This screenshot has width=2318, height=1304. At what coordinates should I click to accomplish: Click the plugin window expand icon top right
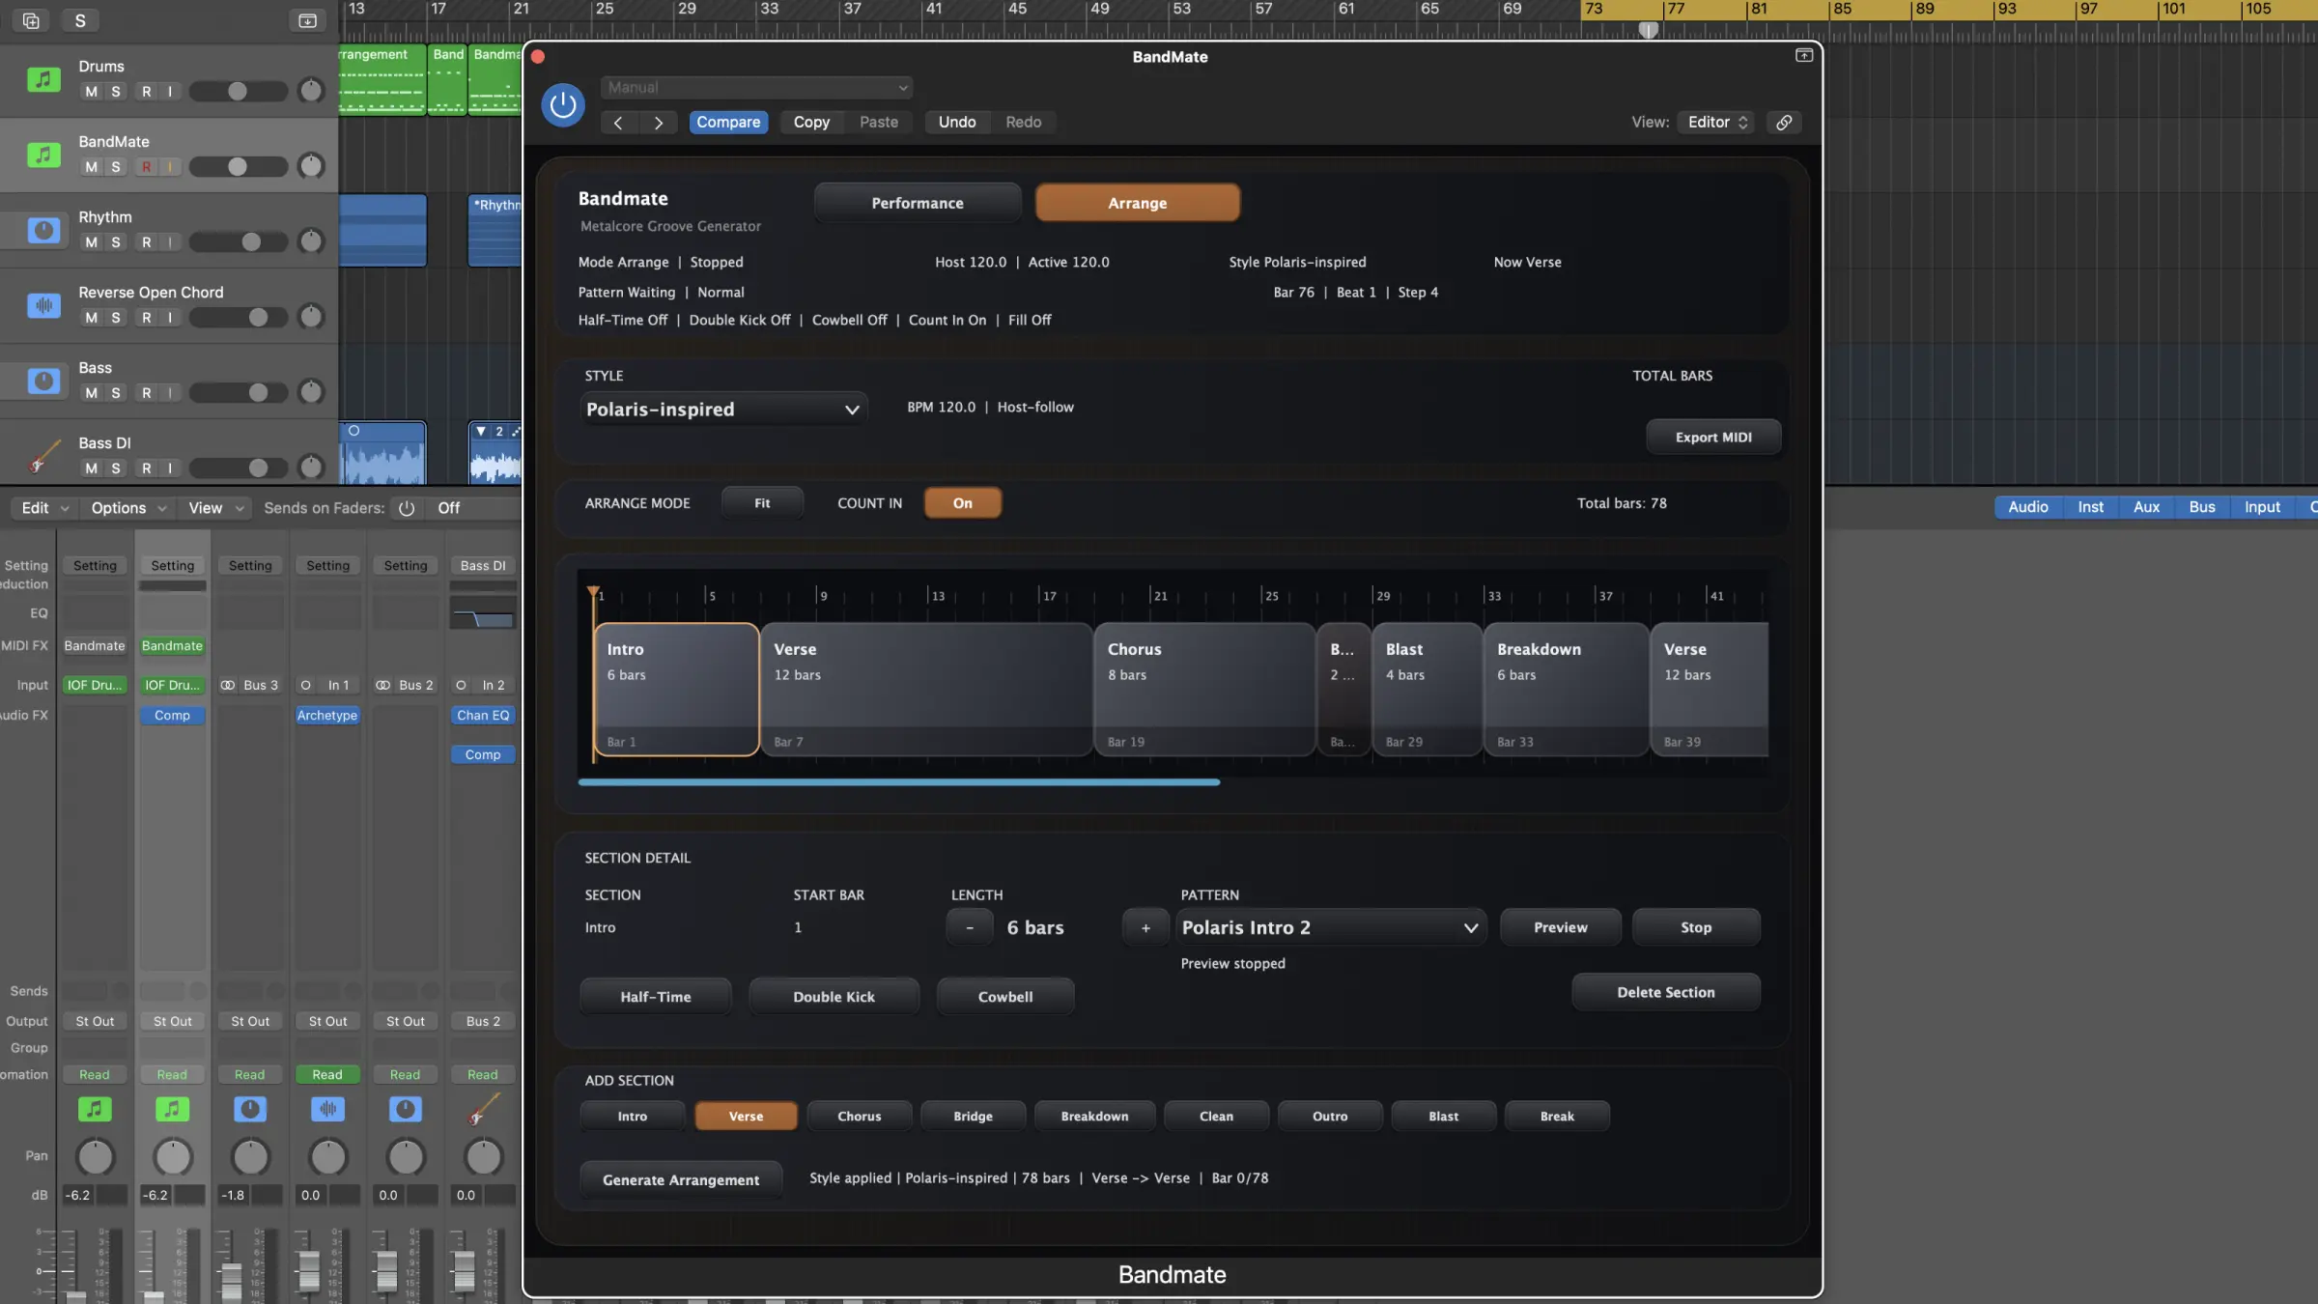pos(1803,55)
